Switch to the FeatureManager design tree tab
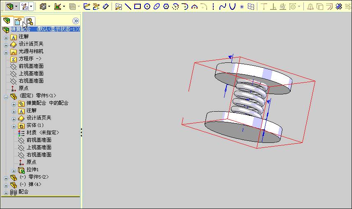The image size is (352, 209). 7,21
